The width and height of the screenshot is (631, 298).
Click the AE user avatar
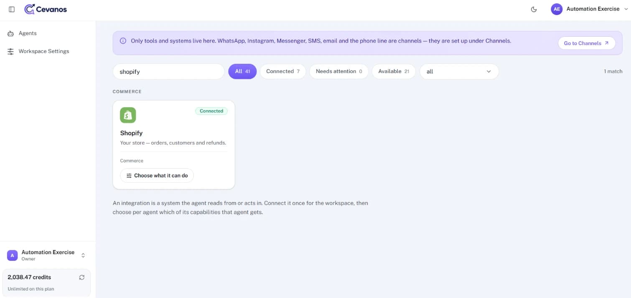pos(557,9)
